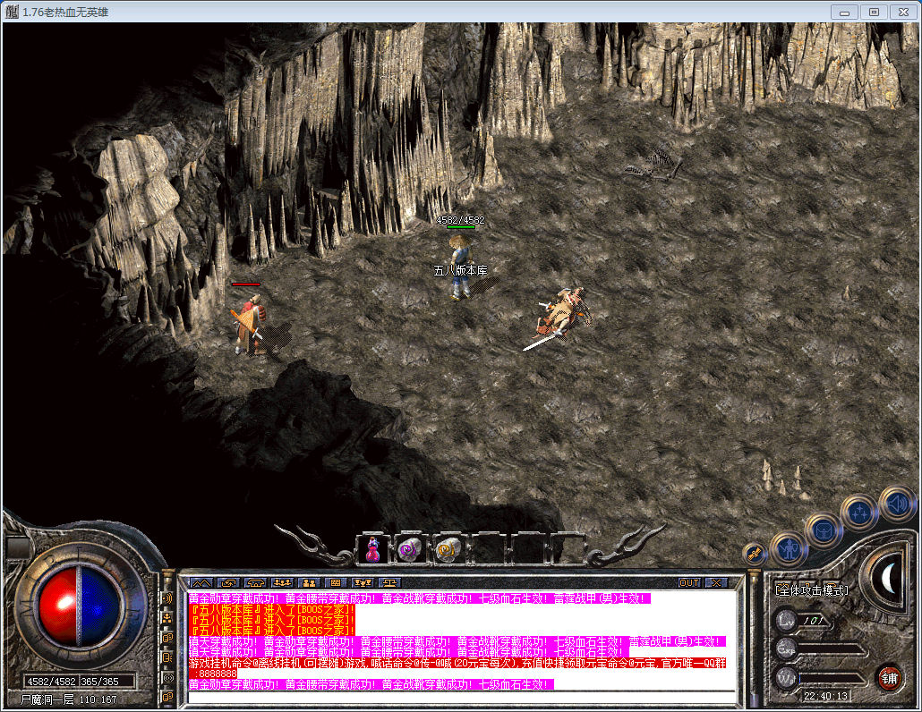
Task: Toggle the group channel icon left of chat
Action: click(167, 618)
